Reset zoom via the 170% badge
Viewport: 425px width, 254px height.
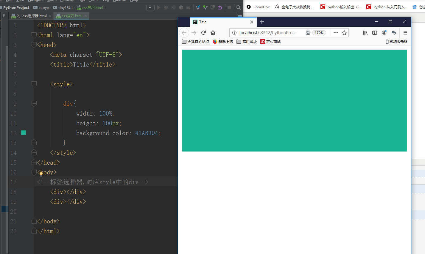(x=319, y=33)
